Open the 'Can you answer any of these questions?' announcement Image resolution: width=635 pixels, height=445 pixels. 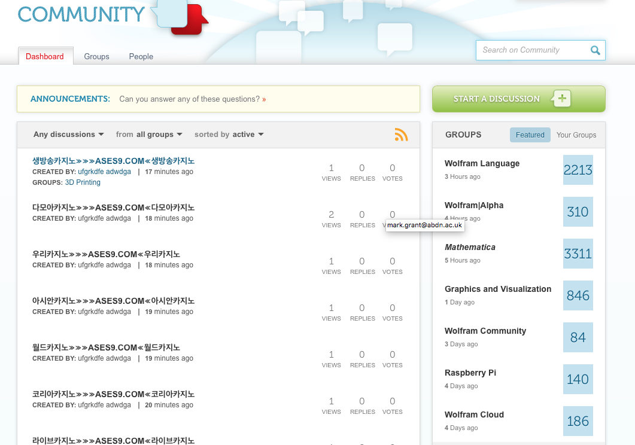[192, 99]
